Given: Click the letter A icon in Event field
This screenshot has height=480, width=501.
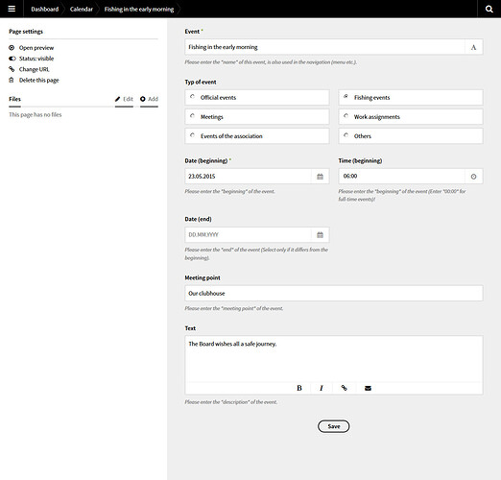Looking at the screenshot, I should point(473,47).
